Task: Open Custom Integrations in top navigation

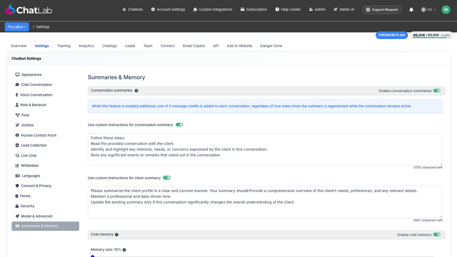Action: [213, 10]
